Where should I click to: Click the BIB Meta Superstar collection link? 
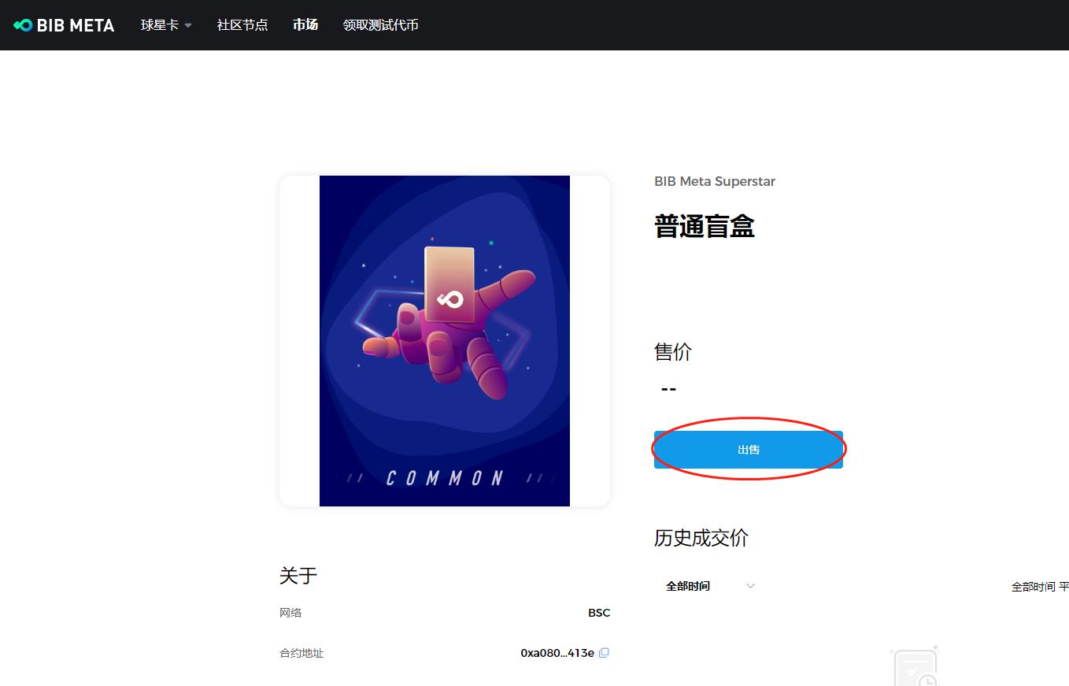tap(715, 181)
